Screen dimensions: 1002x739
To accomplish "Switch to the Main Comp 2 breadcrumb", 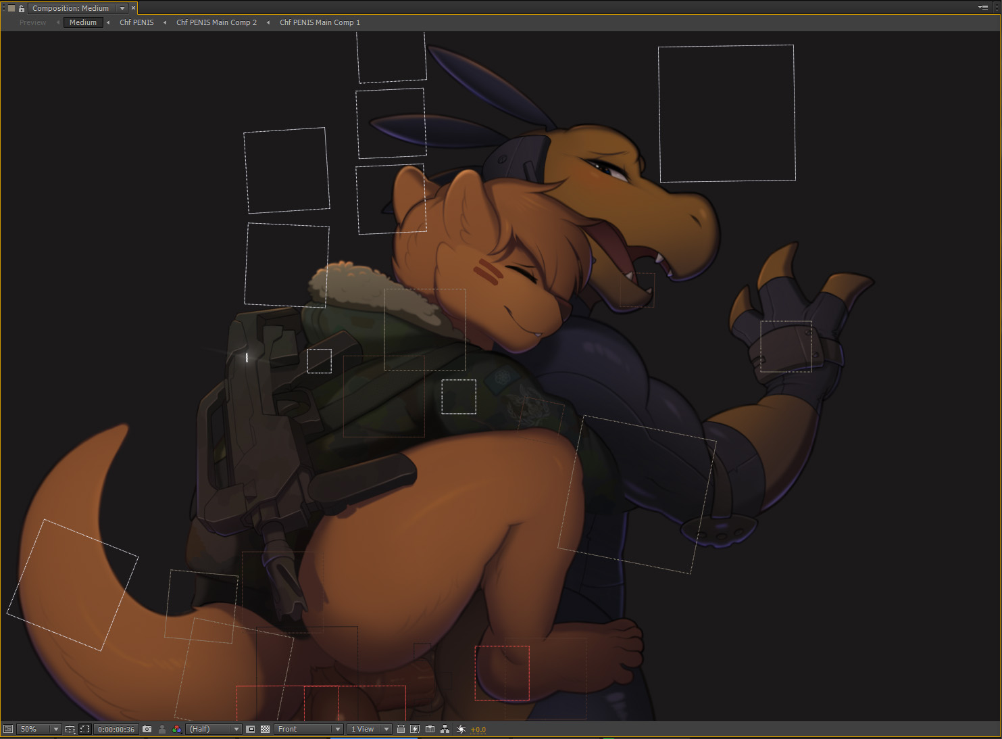I will (216, 22).
